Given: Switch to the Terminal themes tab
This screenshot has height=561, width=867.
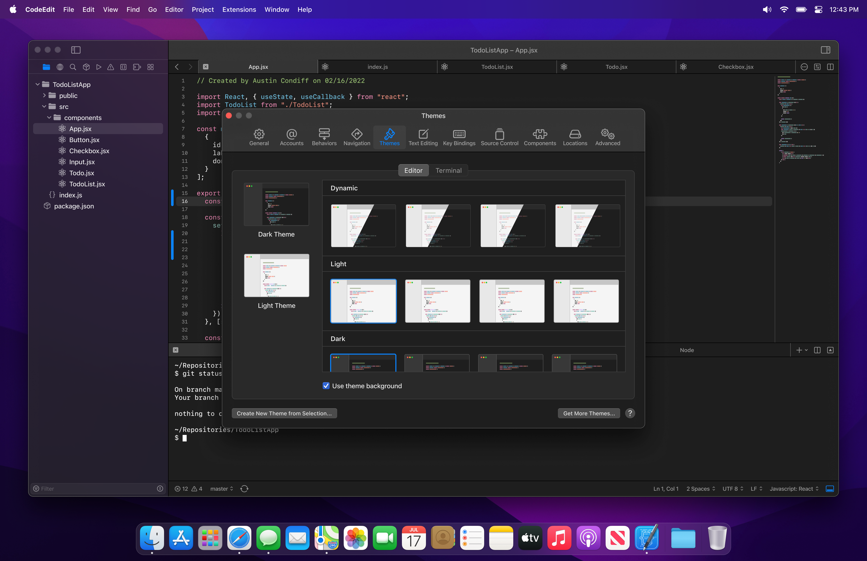Looking at the screenshot, I should click(449, 170).
